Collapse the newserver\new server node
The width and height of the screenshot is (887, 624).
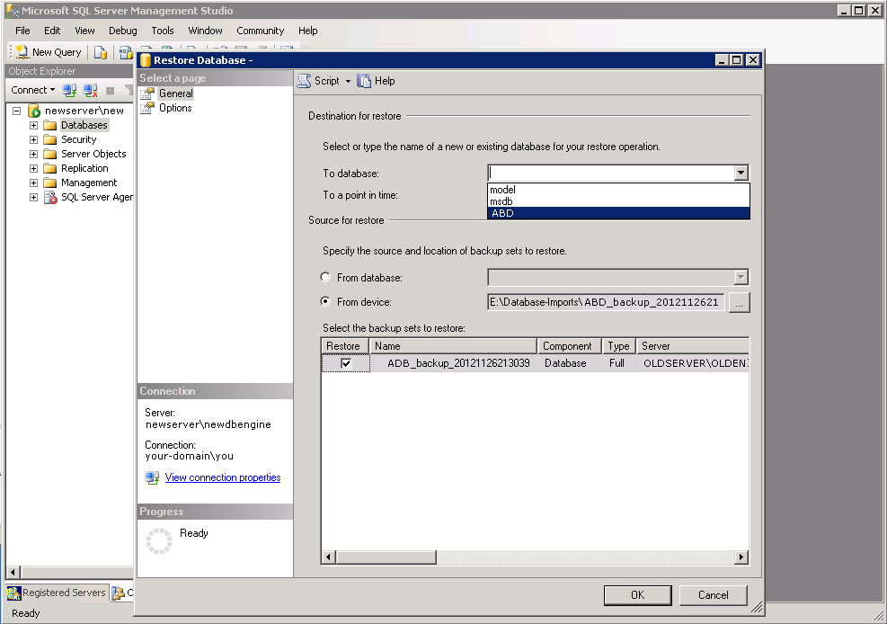[17, 111]
